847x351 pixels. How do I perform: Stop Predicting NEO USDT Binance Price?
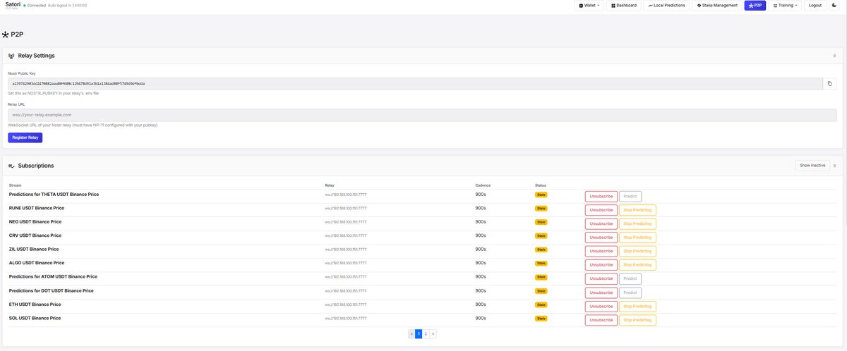click(x=637, y=224)
